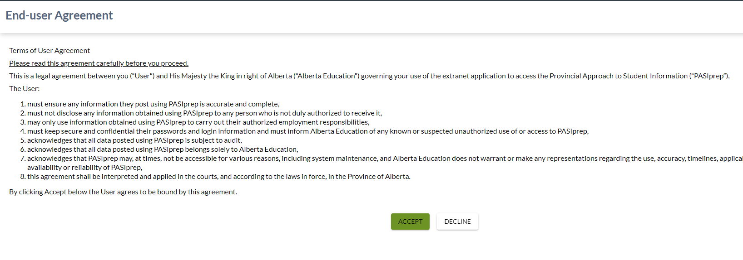Image resolution: width=743 pixels, height=260 pixels.
Task: Select the clause about not disclosing information
Action: coord(204,113)
